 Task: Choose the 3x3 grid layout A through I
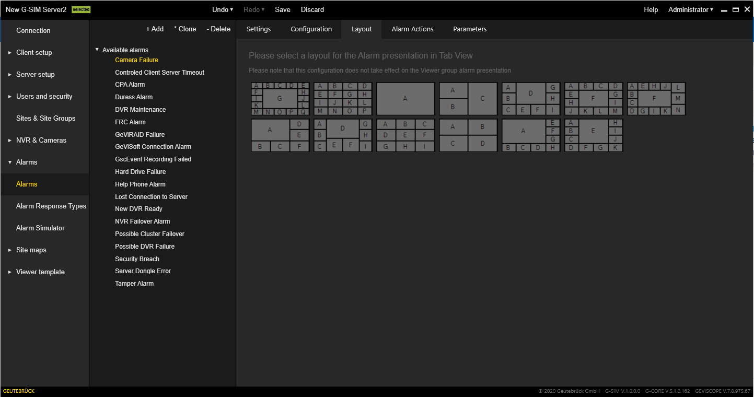[405, 135]
